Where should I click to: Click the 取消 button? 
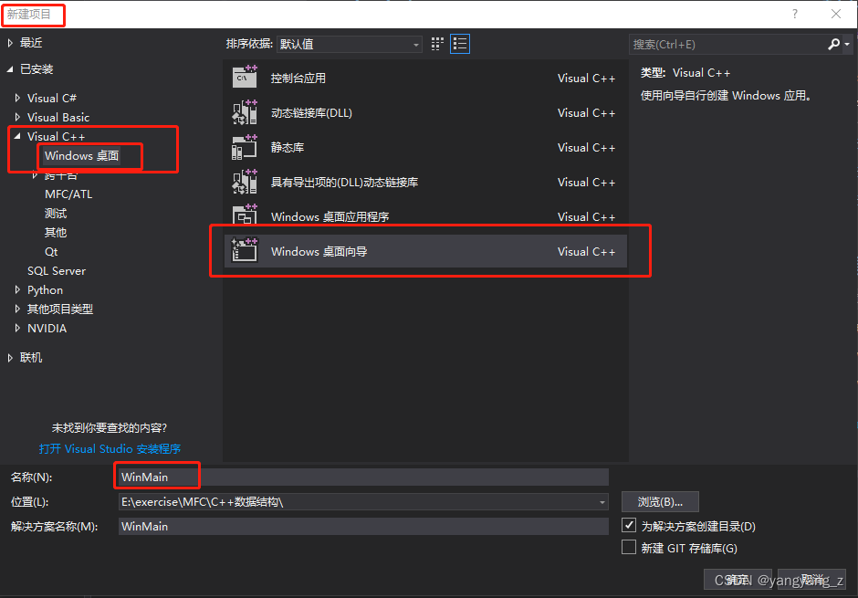point(812,580)
